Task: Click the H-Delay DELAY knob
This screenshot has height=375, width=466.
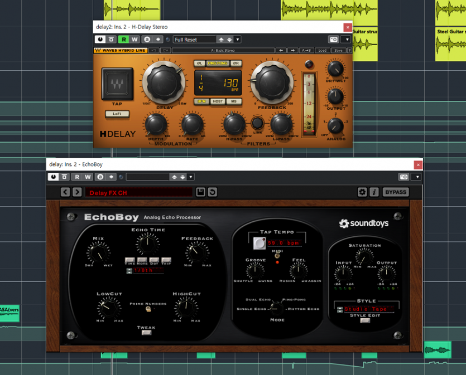Action: click(x=164, y=82)
